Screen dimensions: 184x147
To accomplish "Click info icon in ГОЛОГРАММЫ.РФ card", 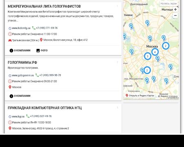I will [11, 96].
